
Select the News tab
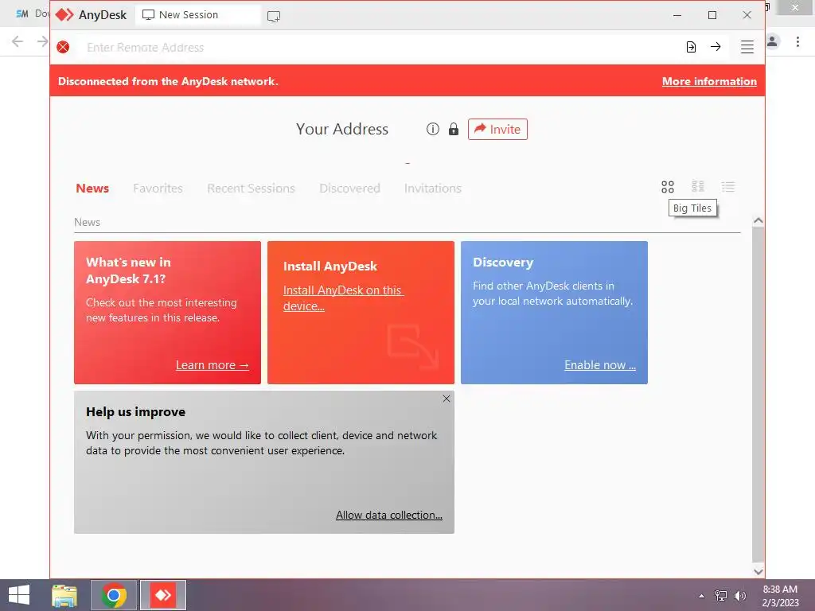[92, 188]
